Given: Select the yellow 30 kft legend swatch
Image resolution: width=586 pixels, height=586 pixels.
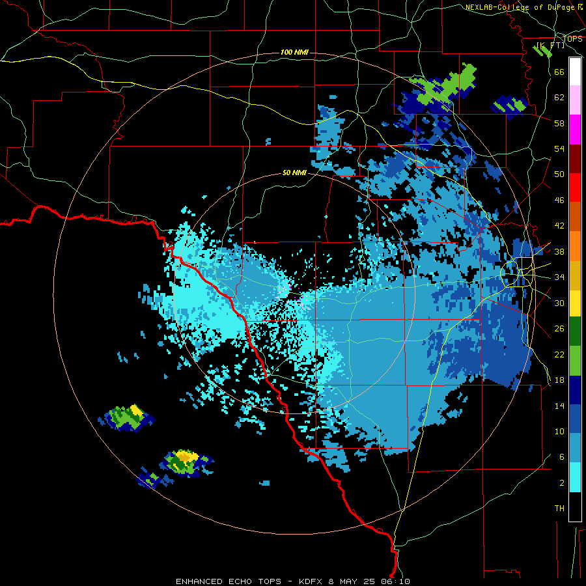Looking at the screenshot, I should pos(575,303).
